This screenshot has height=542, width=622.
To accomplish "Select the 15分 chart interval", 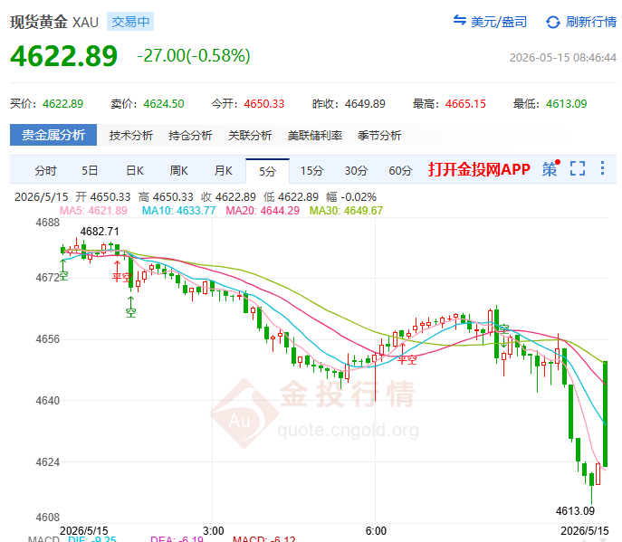I will pyautogui.click(x=311, y=171).
